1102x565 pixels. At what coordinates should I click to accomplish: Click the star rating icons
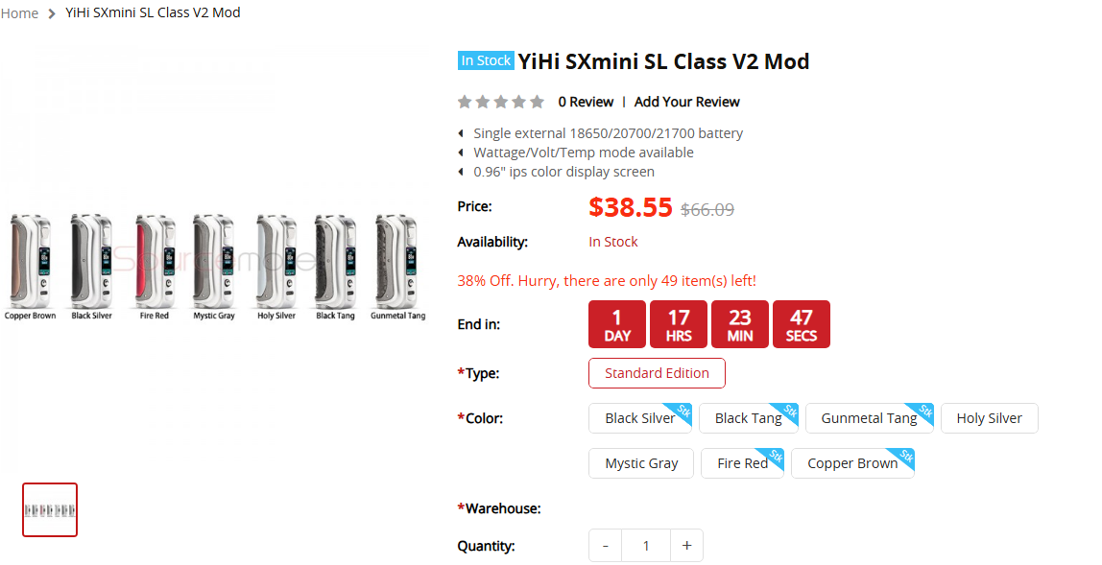[x=500, y=102]
